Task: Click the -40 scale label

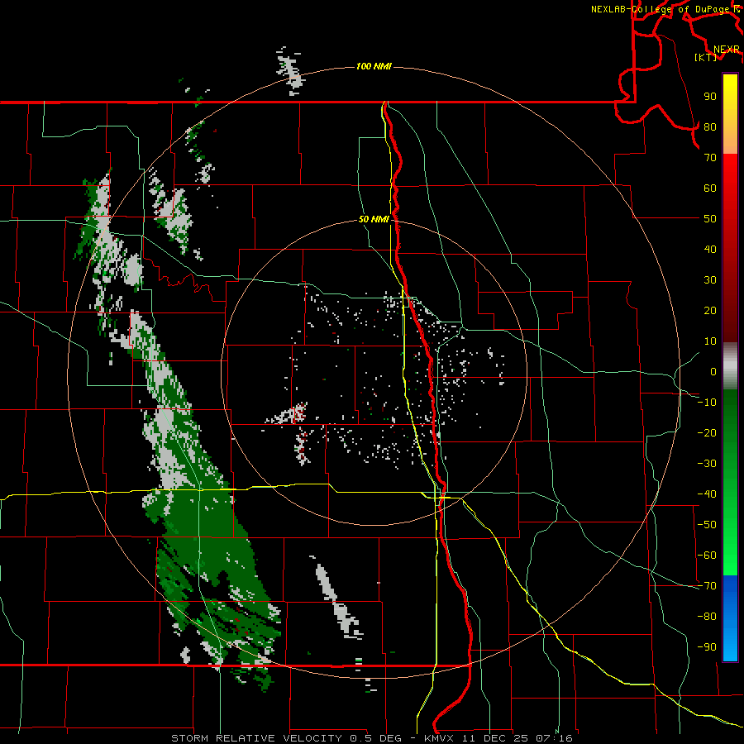Action: [707, 494]
